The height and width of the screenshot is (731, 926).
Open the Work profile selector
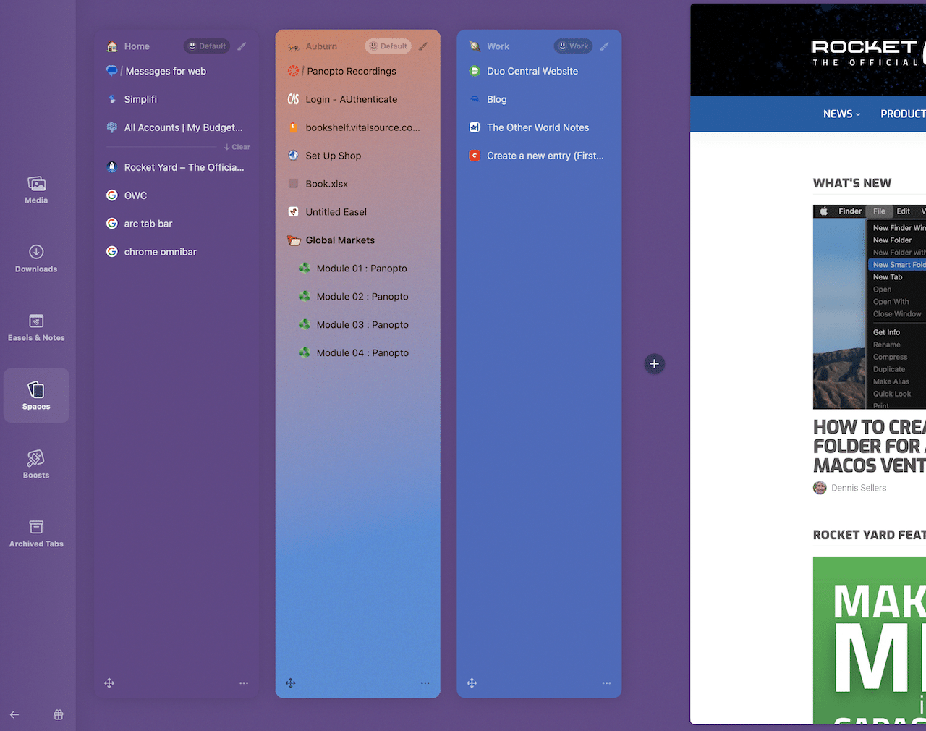point(572,46)
